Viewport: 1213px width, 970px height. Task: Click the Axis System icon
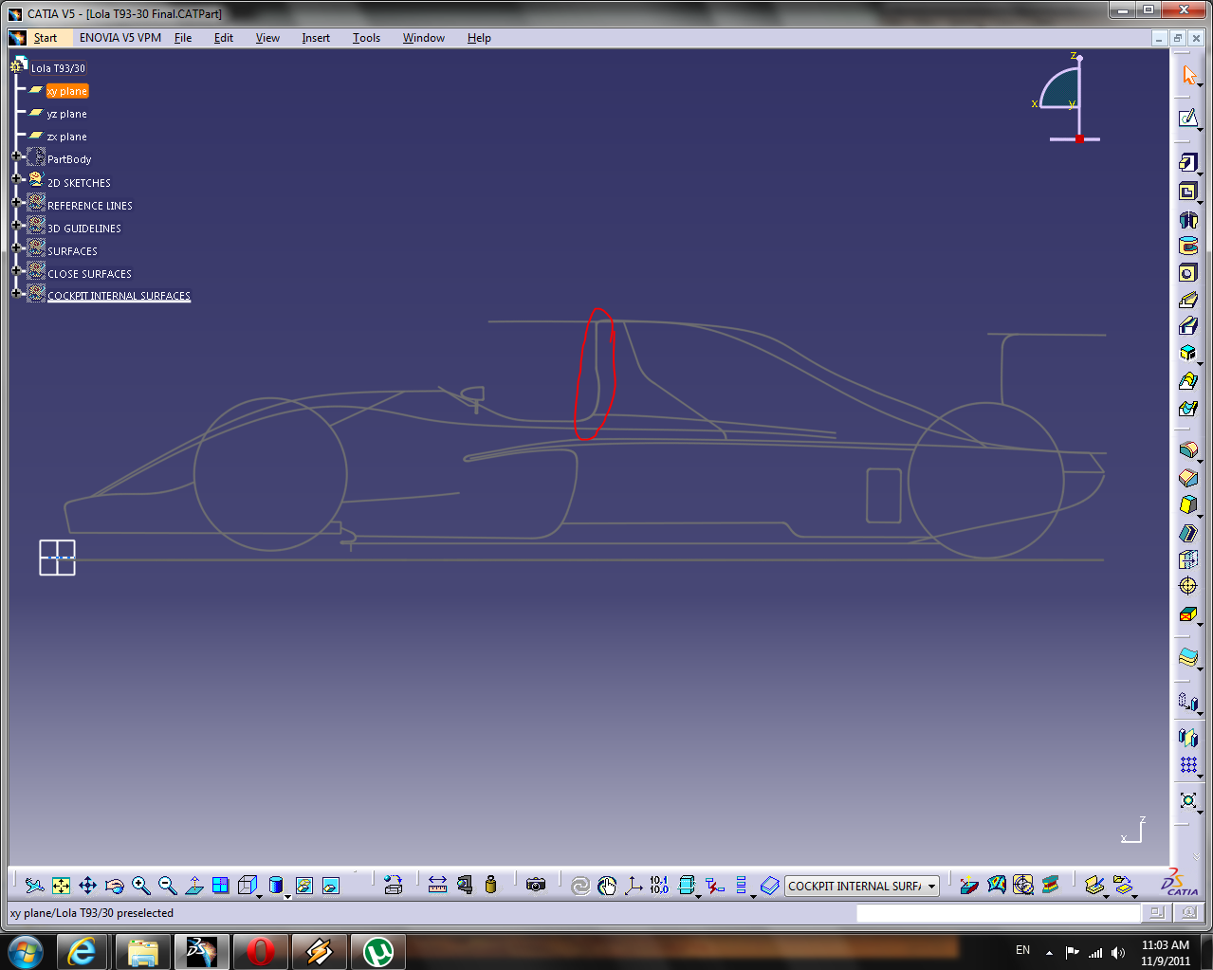tap(634, 886)
